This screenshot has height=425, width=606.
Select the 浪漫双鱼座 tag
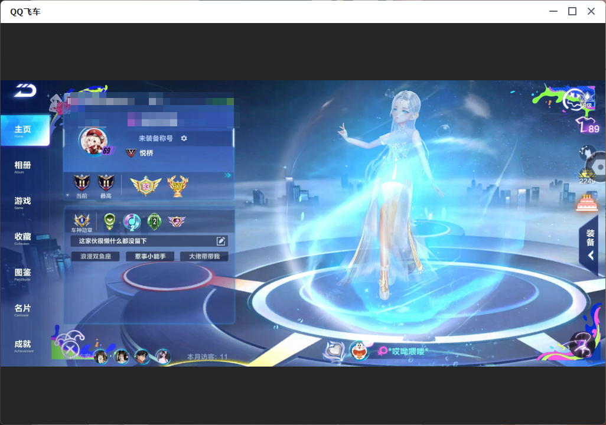pos(96,257)
